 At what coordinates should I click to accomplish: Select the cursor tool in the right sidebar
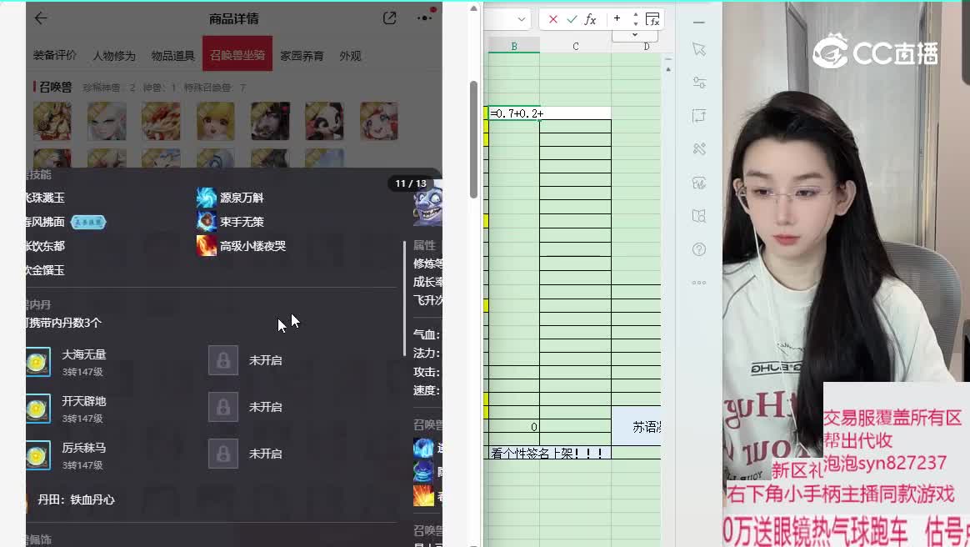[698, 50]
